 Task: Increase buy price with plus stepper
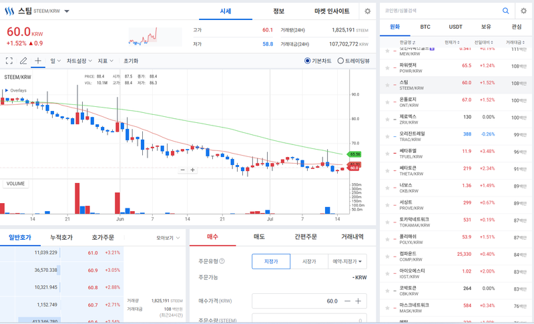(x=358, y=301)
